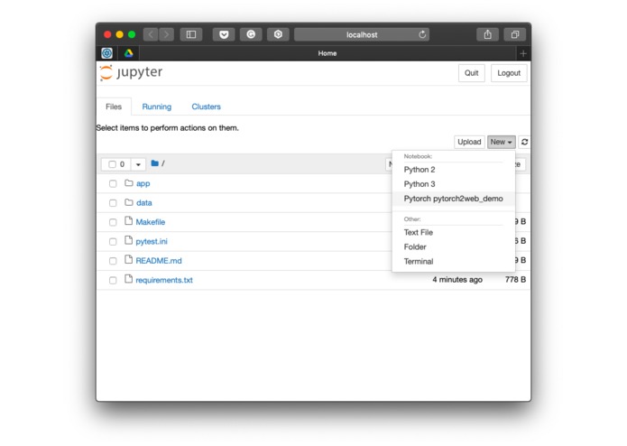This screenshot has width=627, height=446.
Task: Click the Grammarly extension icon
Action: tap(251, 35)
